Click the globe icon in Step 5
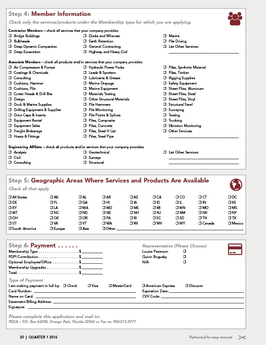 [x=235, y=185]
